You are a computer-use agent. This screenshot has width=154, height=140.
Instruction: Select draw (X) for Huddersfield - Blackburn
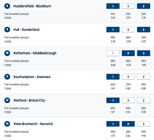(128, 6)
